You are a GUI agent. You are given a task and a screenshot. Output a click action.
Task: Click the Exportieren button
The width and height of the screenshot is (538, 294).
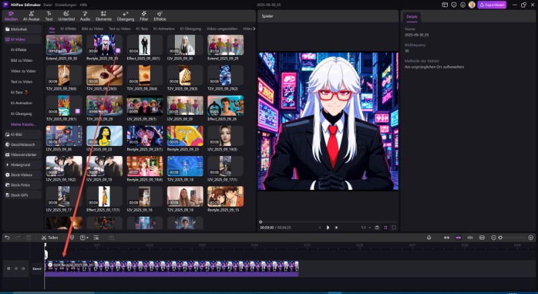(492, 4)
